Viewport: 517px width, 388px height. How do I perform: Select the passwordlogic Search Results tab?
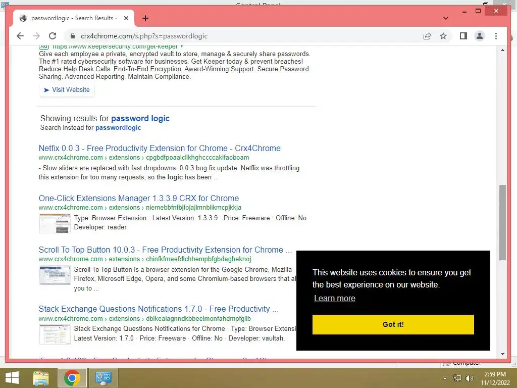click(74, 18)
